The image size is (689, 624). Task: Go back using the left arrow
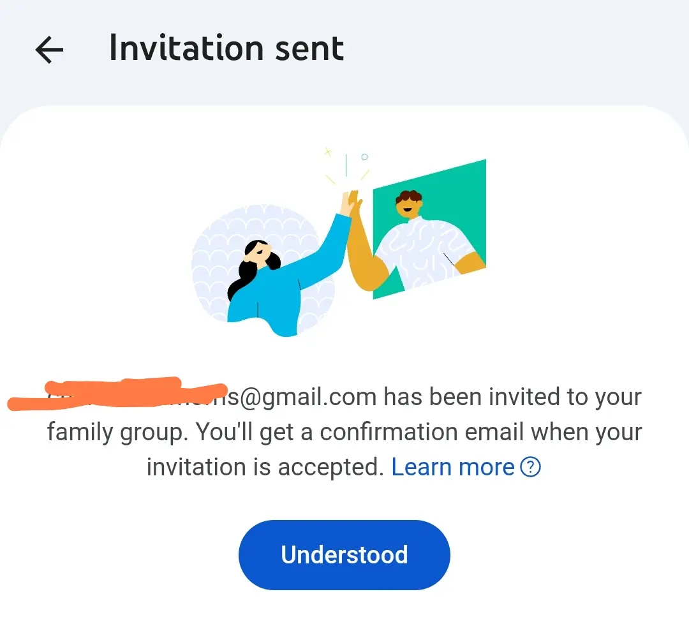[49, 50]
